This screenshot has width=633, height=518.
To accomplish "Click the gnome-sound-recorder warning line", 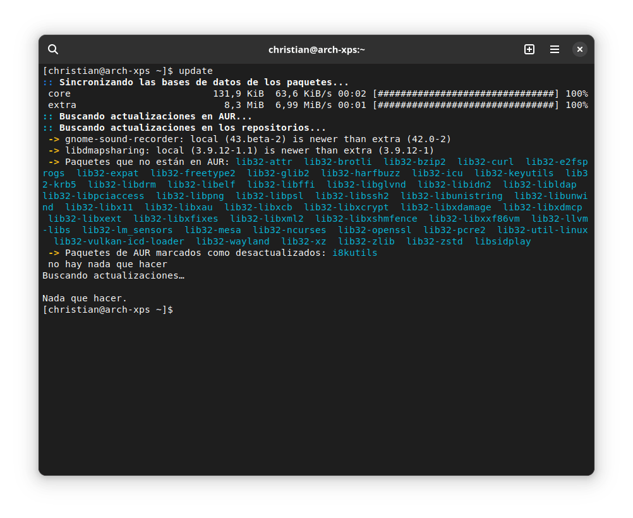I will pos(250,139).
